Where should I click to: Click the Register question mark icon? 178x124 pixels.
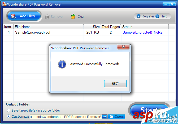[138, 16]
